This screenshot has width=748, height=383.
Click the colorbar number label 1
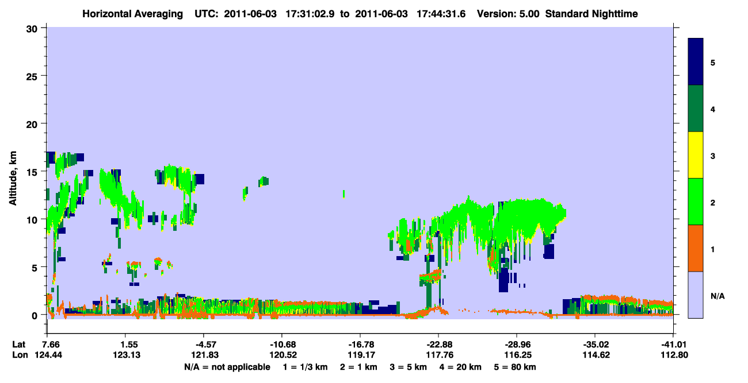click(x=712, y=248)
